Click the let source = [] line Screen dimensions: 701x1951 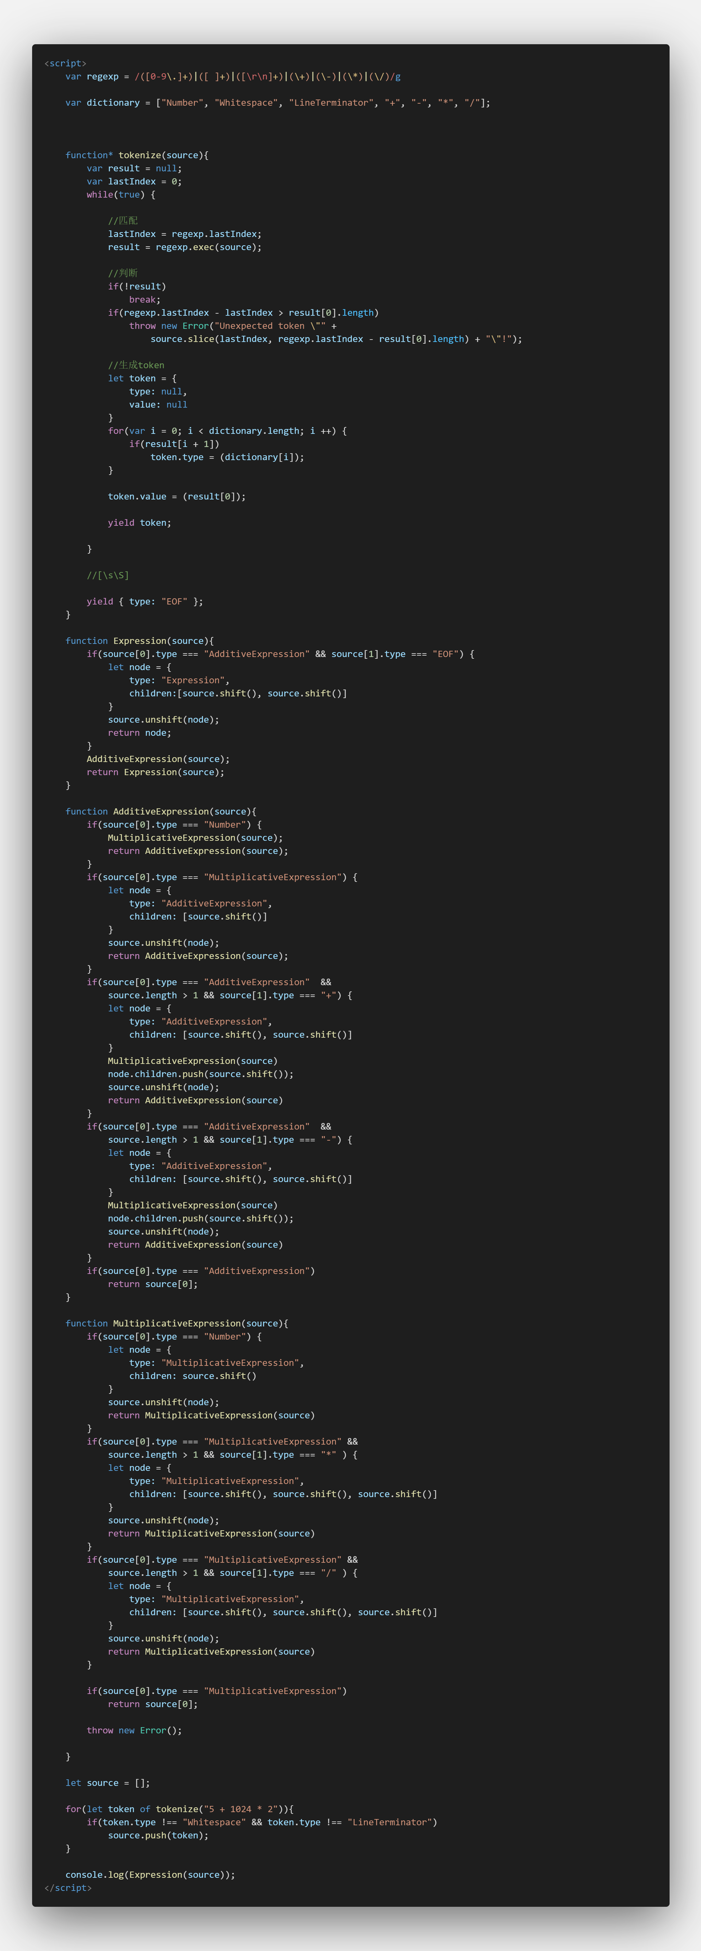point(107,1783)
